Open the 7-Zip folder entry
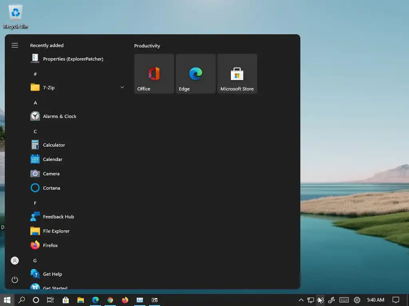409x306 pixels. (77, 87)
